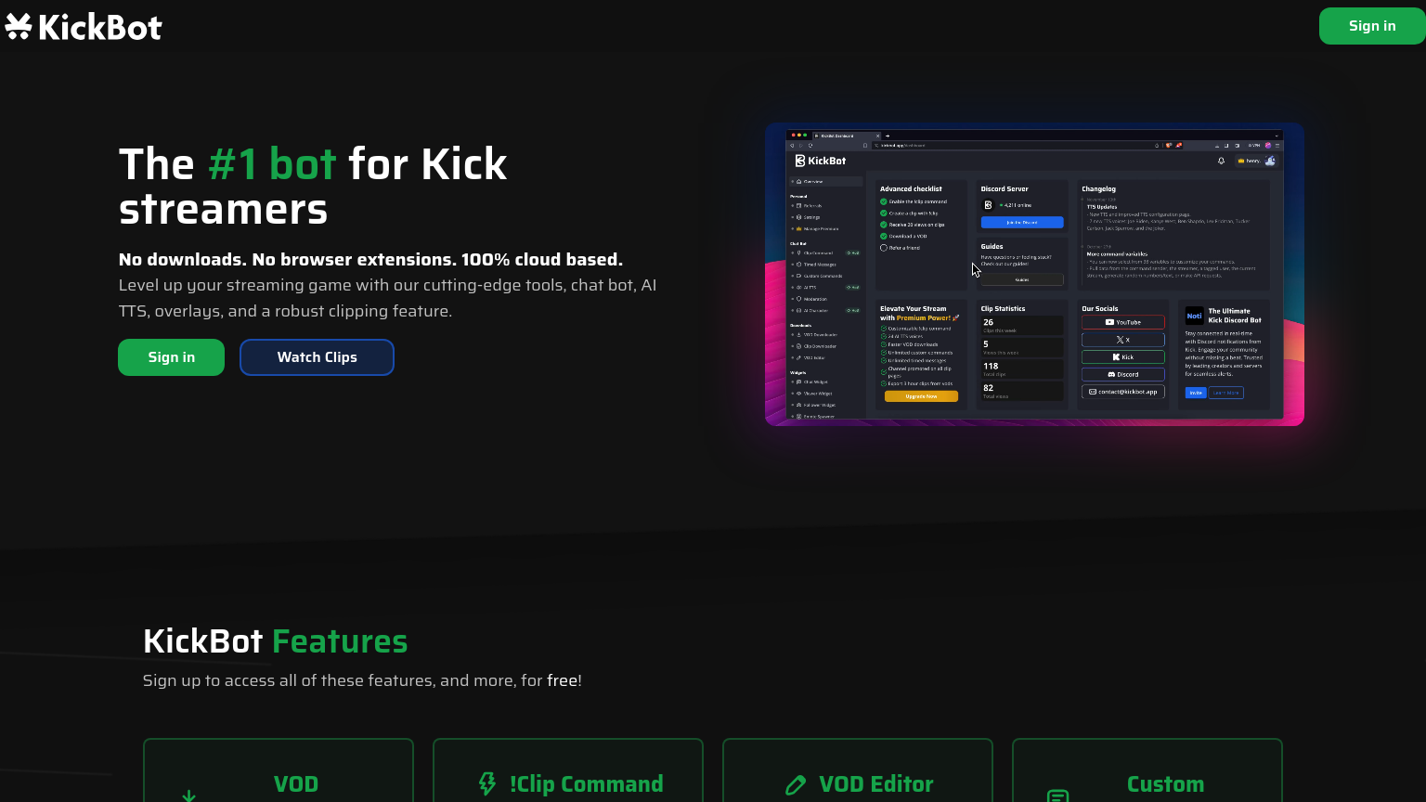The image size is (1426, 802).
Task: Select the Chat Widget icon under Widgets
Action: pyautogui.click(x=797, y=382)
